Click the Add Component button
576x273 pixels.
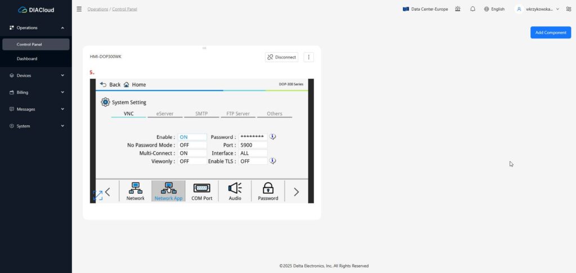click(550, 33)
